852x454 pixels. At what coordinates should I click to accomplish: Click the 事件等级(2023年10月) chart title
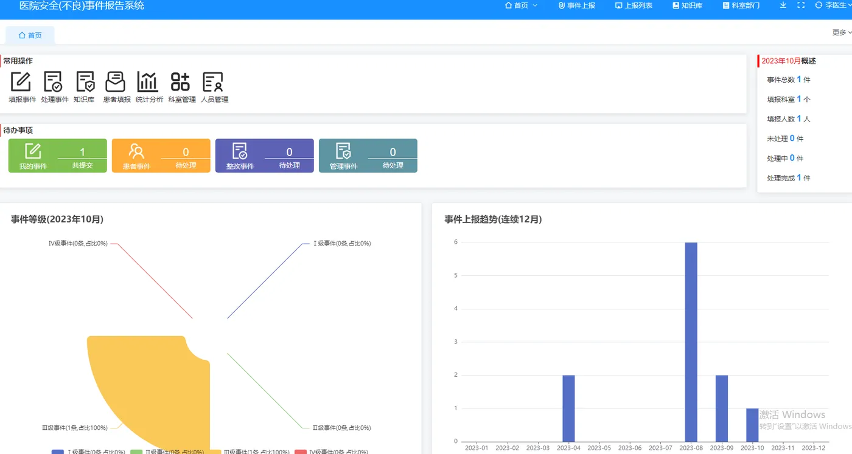(x=57, y=219)
